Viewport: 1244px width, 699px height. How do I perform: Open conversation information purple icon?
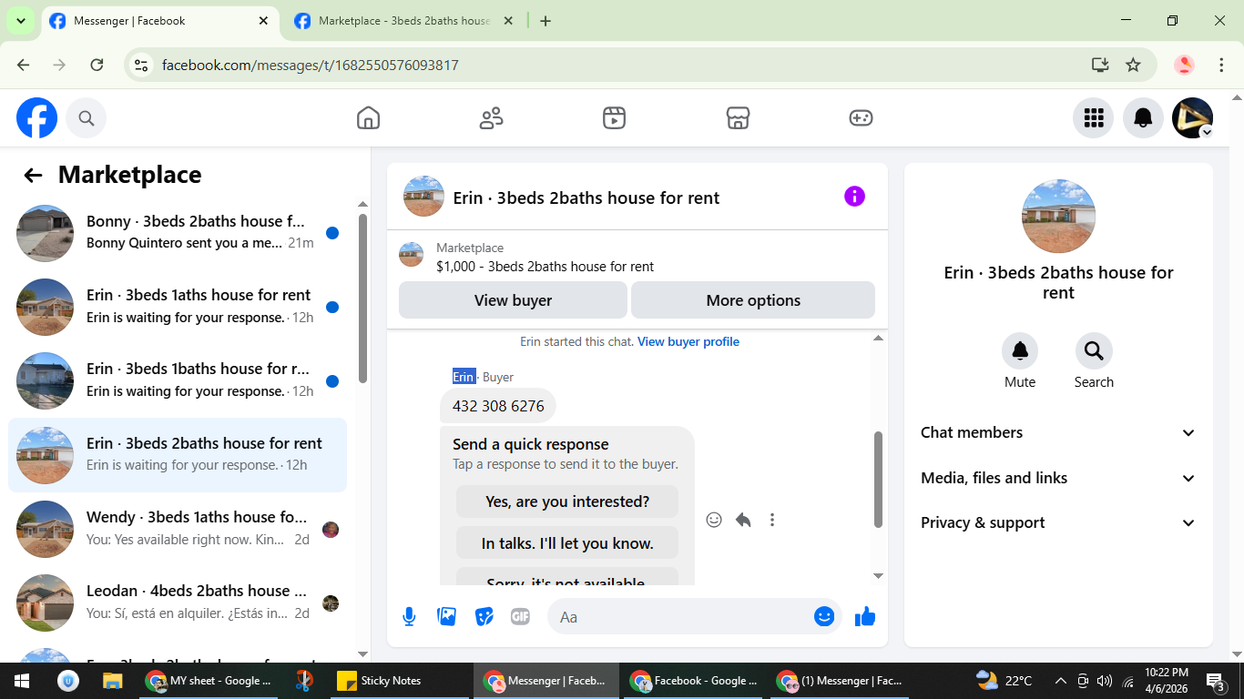pyautogui.click(x=854, y=197)
